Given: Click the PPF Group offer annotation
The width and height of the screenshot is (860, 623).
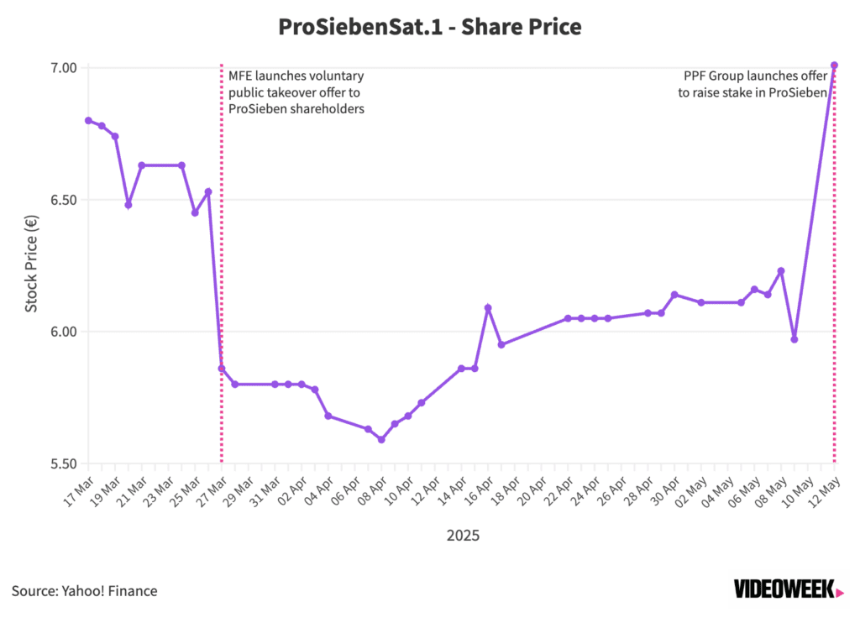Looking at the screenshot, I should (x=752, y=84).
